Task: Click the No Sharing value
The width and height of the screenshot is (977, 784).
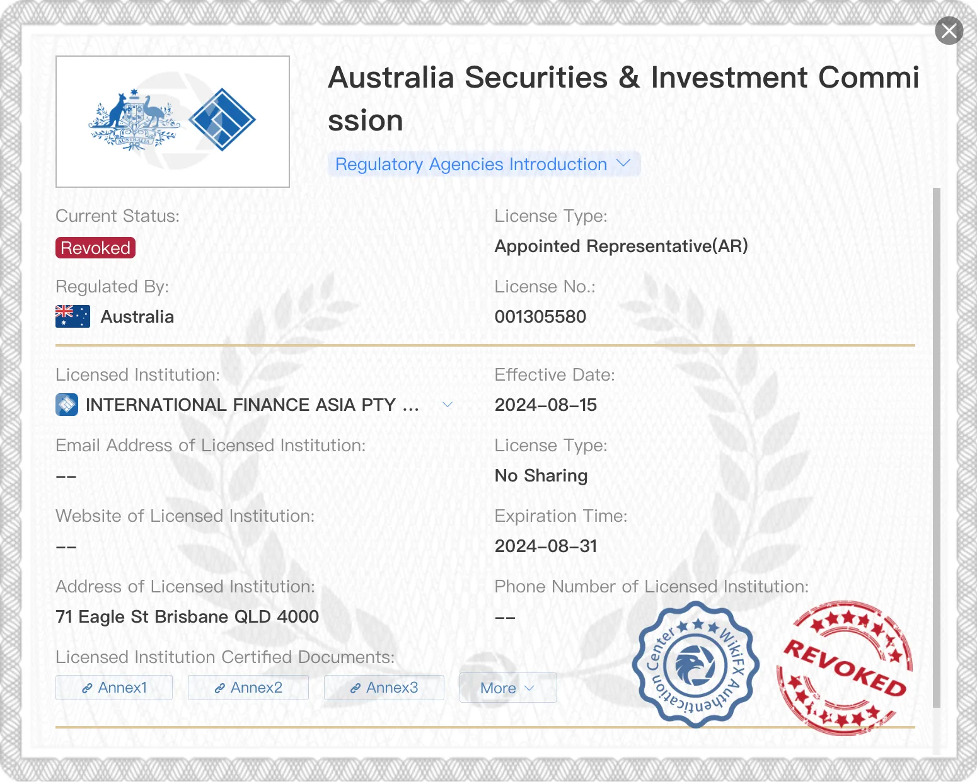Action: pos(541,475)
